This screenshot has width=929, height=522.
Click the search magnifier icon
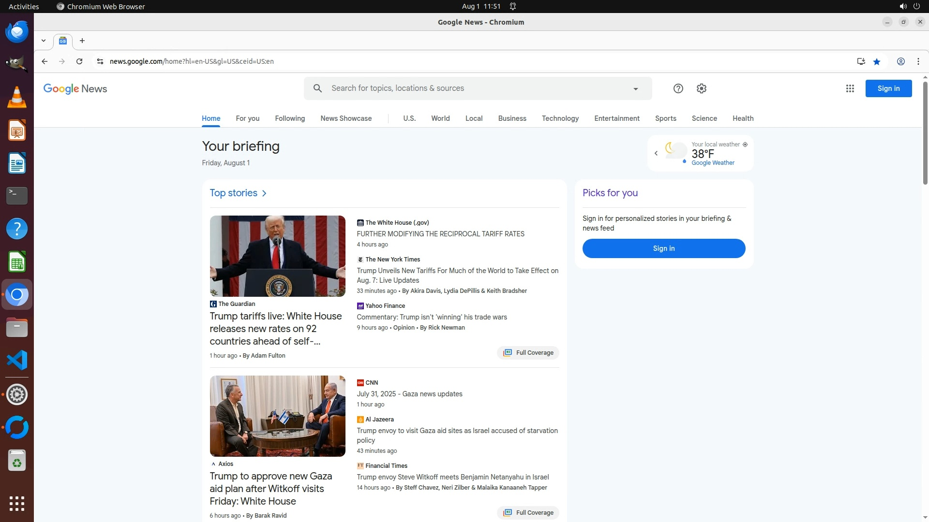(x=317, y=88)
